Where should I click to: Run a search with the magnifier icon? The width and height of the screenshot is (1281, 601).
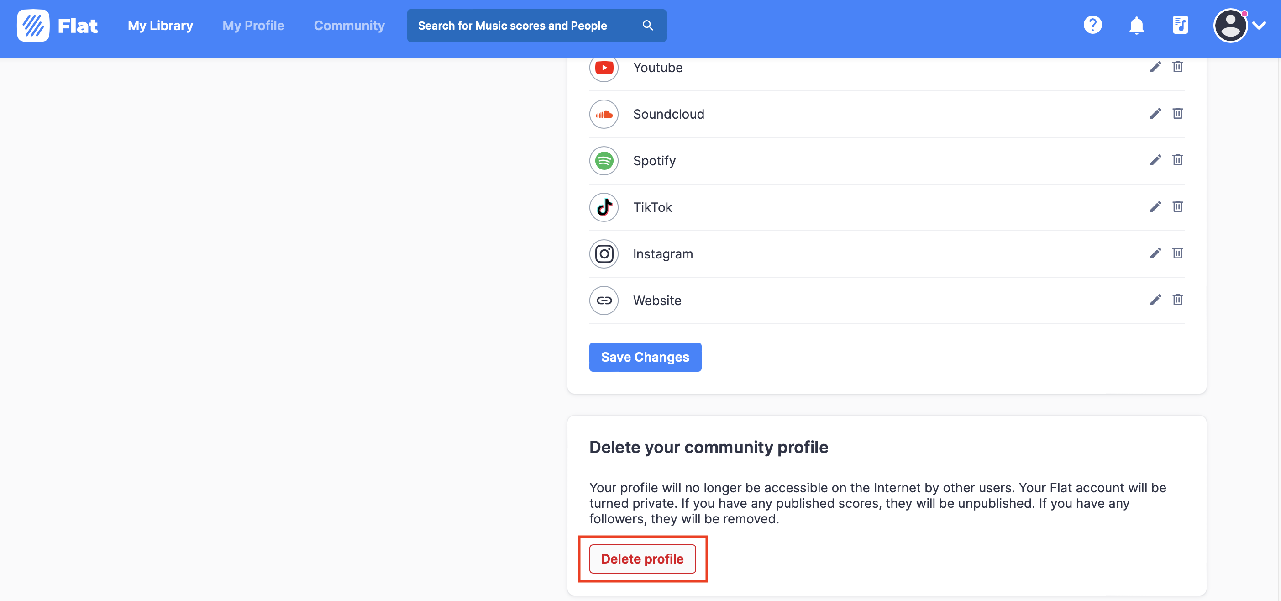(647, 26)
